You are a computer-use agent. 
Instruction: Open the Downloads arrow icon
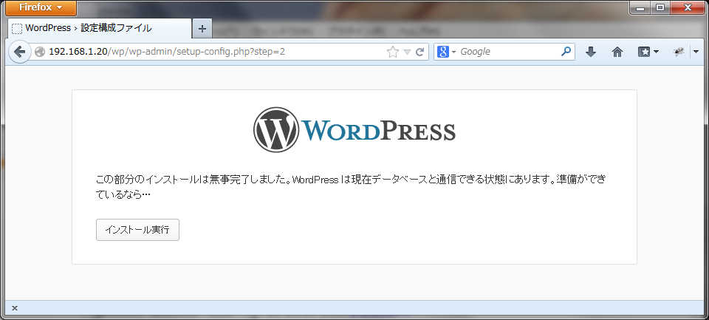pos(591,52)
